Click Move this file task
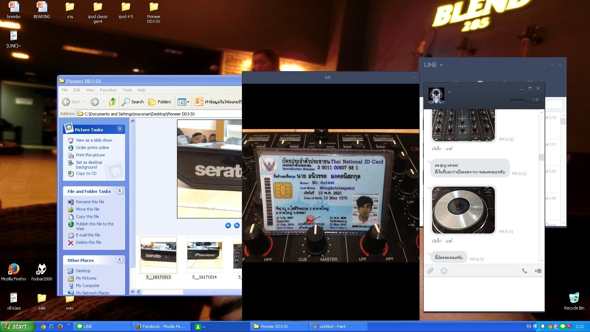This screenshot has height=332, width=590. point(87,209)
